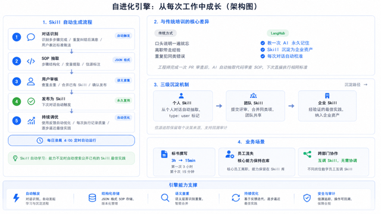Click the 3h → 15min text

(183, 160)
